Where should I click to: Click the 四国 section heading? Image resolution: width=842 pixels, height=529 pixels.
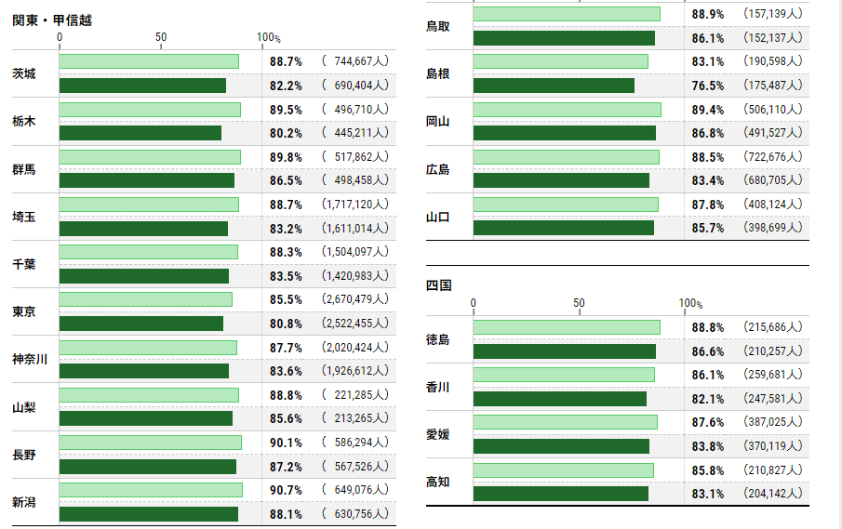tap(438, 285)
